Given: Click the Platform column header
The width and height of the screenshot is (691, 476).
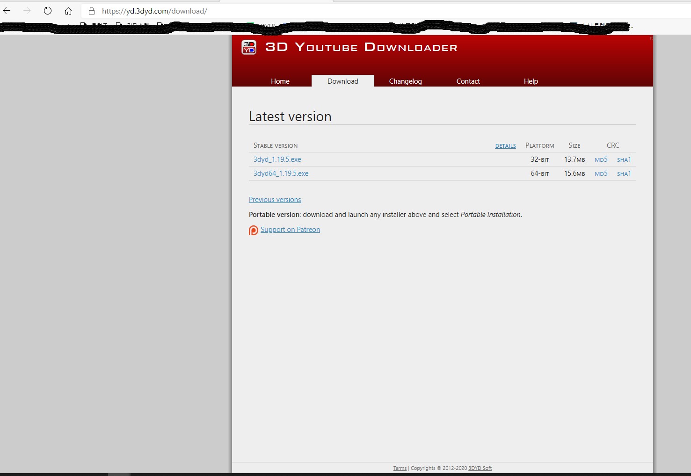Looking at the screenshot, I should point(540,145).
